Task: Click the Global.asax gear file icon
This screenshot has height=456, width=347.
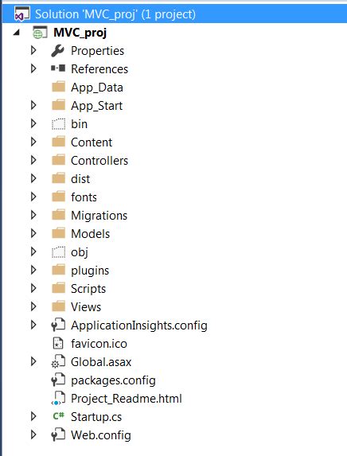Action: [58, 362]
